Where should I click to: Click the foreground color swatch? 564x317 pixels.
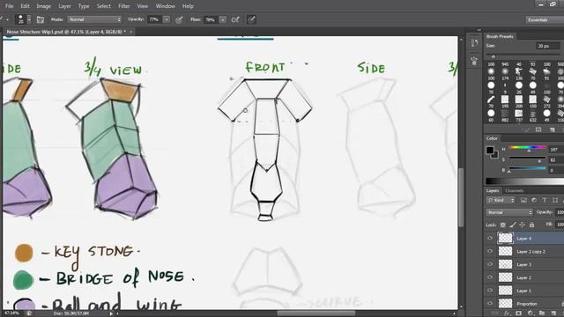[x=490, y=150]
